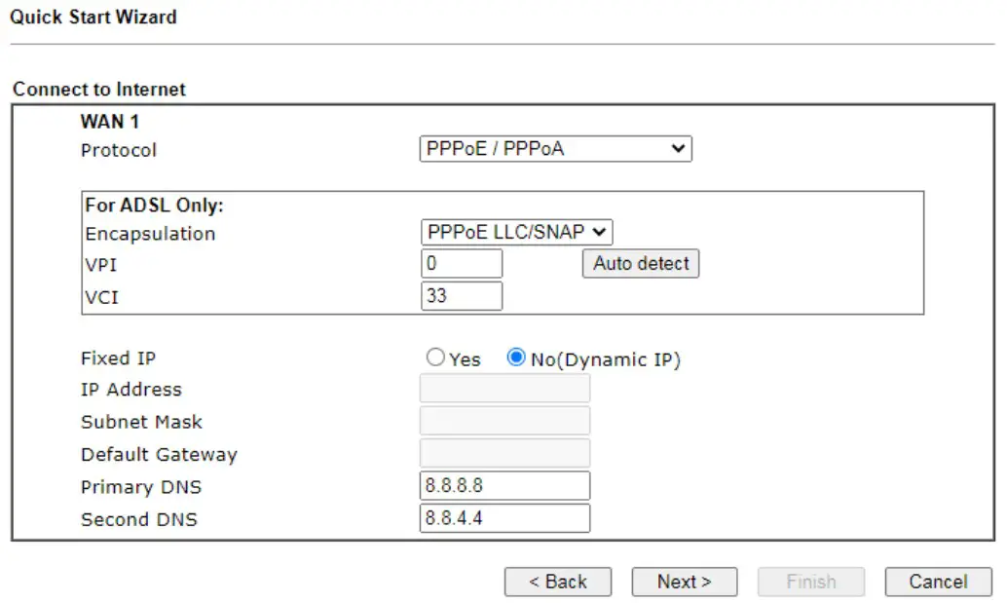Click inside the VCI input field

tap(462, 295)
